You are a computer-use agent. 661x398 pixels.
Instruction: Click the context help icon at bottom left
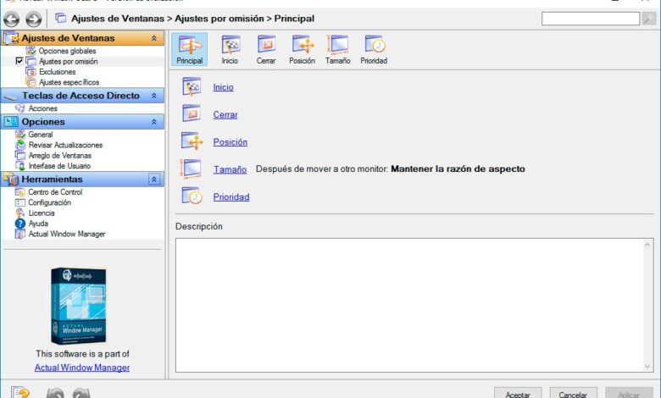[x=20, y=392]
